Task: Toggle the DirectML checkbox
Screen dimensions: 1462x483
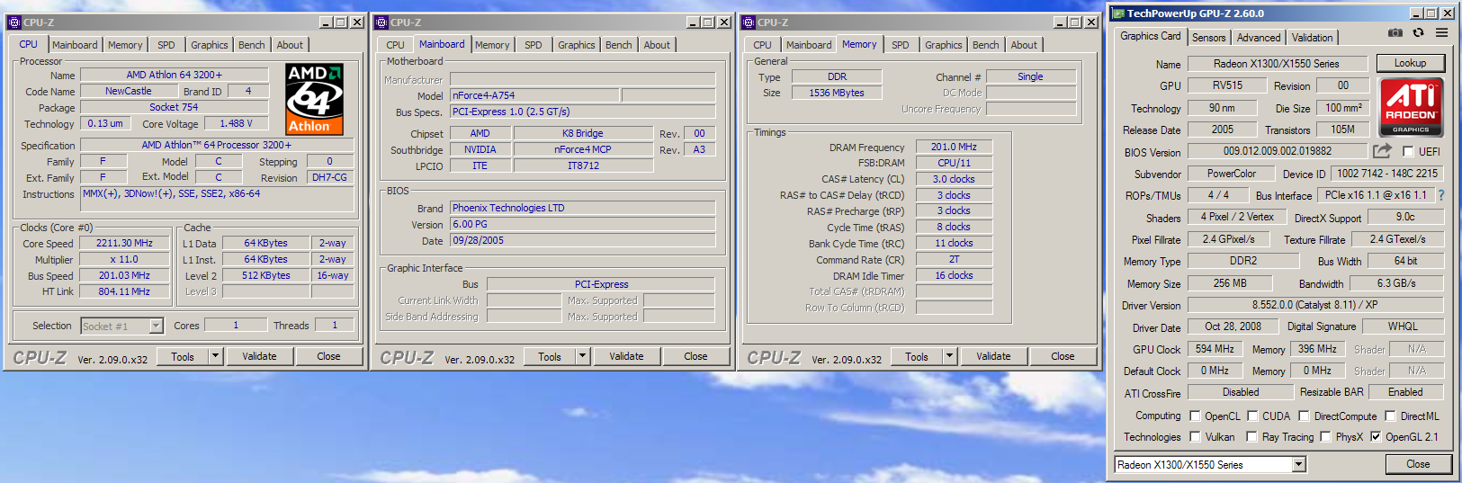Action: point(1390,416)
